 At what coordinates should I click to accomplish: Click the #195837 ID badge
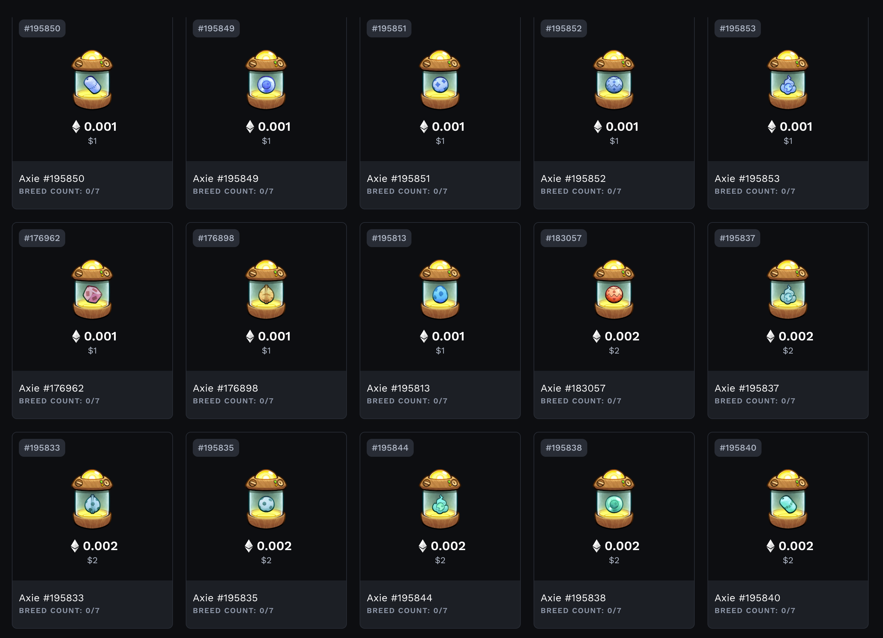[737, 238]
